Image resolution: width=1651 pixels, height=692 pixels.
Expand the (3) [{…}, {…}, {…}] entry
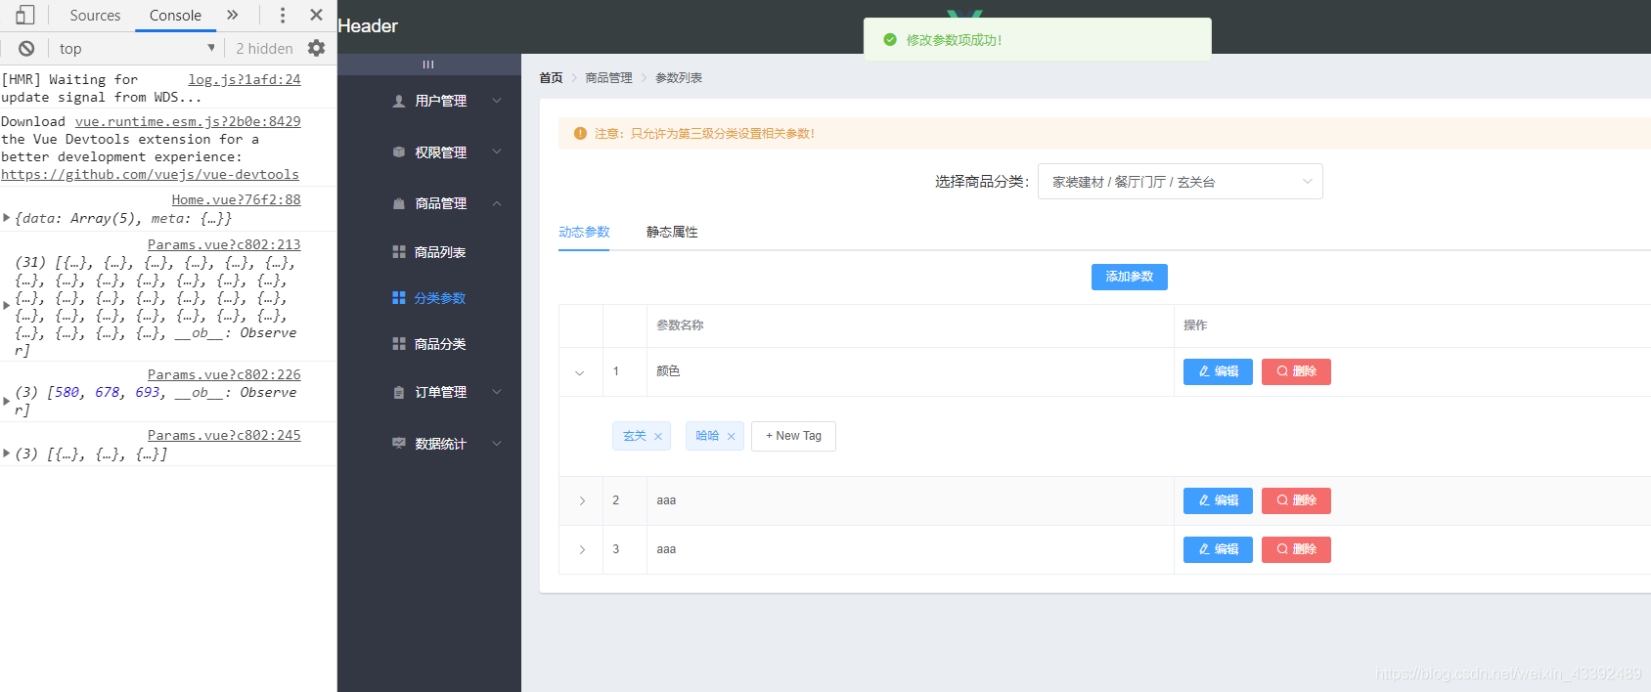[x=6, y=454]
